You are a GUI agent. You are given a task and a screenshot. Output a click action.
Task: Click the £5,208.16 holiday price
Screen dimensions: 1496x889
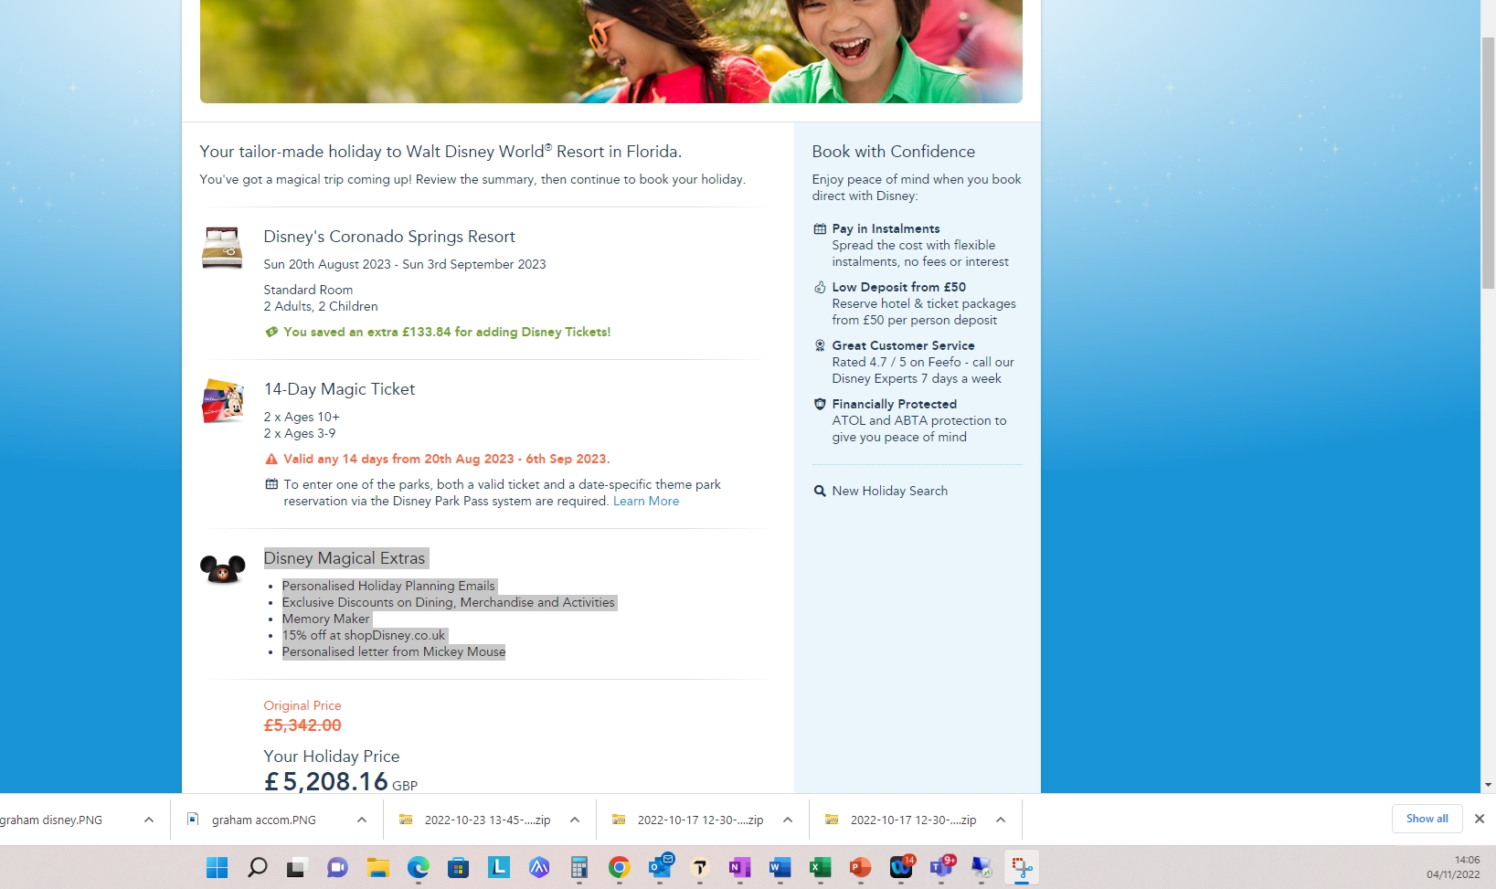(x=326, y=781)
